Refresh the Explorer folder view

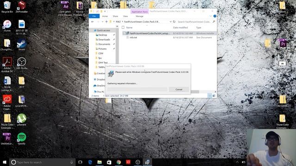coord(174,22)
